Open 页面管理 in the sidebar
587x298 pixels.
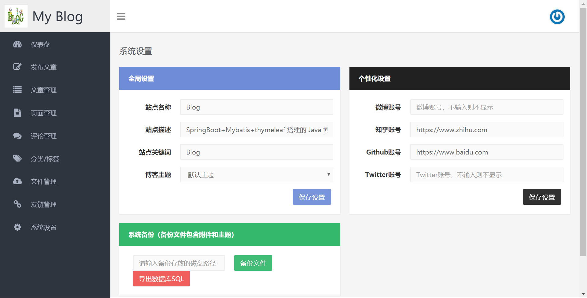[43, 113]
